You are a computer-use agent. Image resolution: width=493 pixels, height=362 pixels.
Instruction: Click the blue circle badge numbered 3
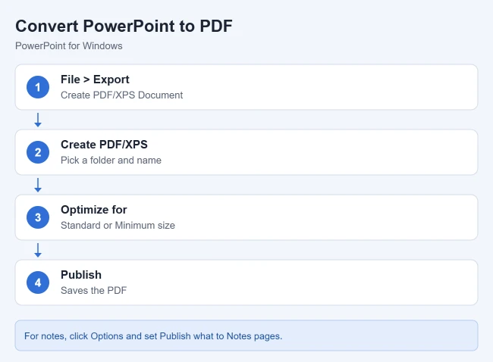pos(38,217)
